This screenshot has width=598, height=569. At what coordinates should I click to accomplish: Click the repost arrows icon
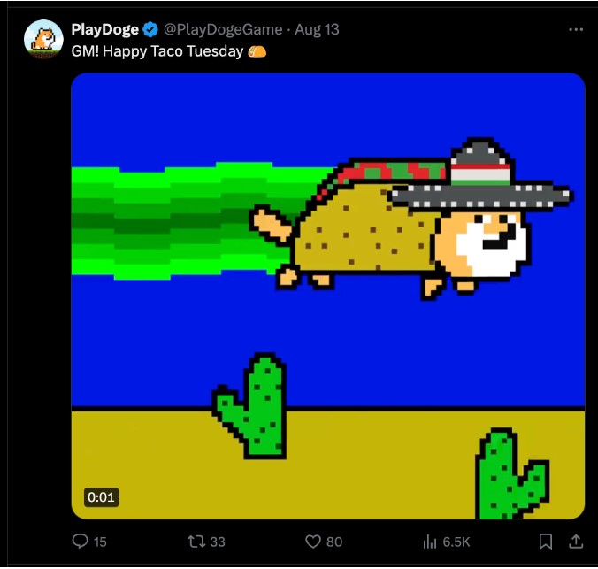[x=196, y=542]
